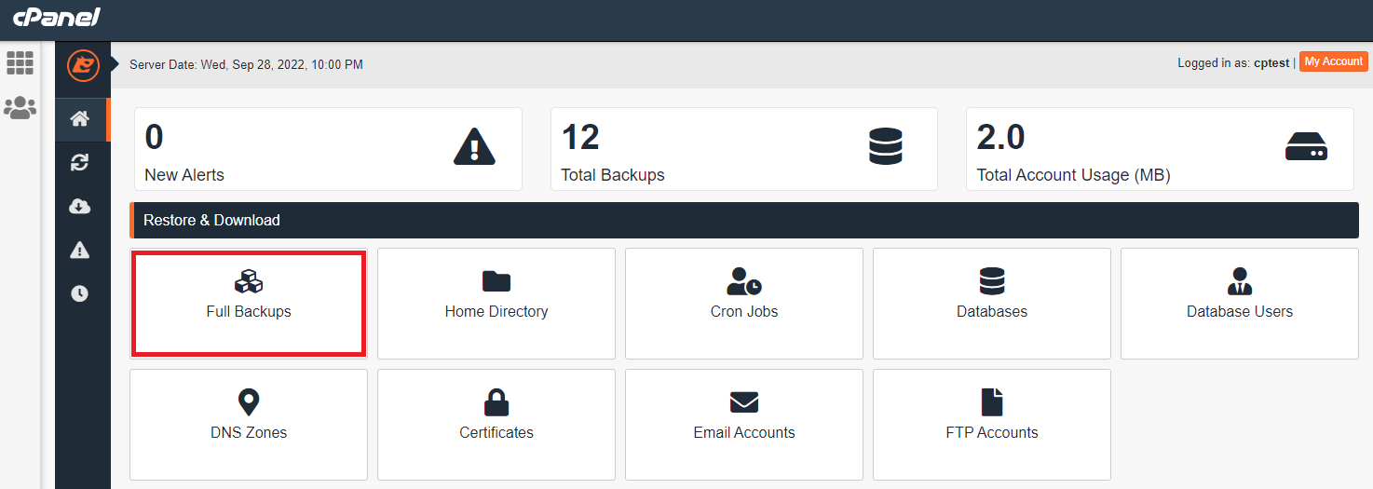Open the Full Backups tile
The width and height of the screenshot is (1373, 489).
pyautogui.click(x=249, y=303)
